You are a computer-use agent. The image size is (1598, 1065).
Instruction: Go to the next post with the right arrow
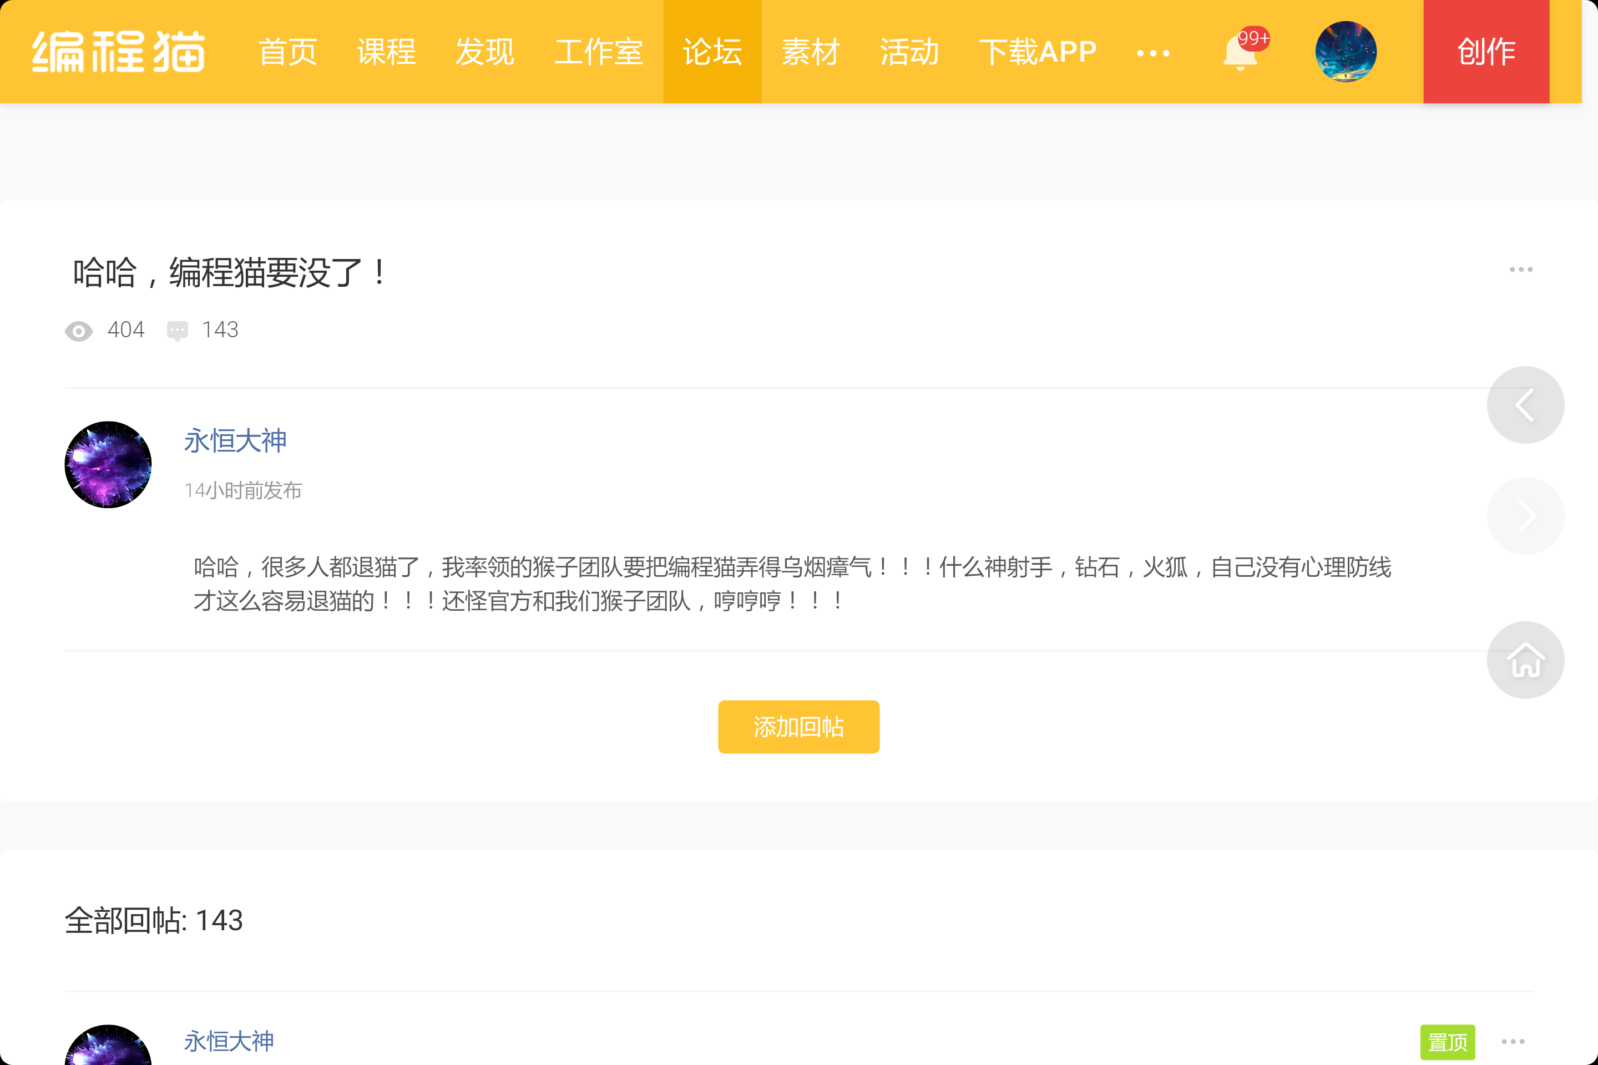[1525, 516]
